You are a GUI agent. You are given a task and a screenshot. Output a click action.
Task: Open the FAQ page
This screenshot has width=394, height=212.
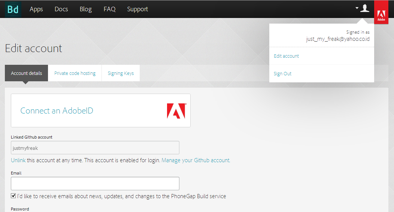109,9
